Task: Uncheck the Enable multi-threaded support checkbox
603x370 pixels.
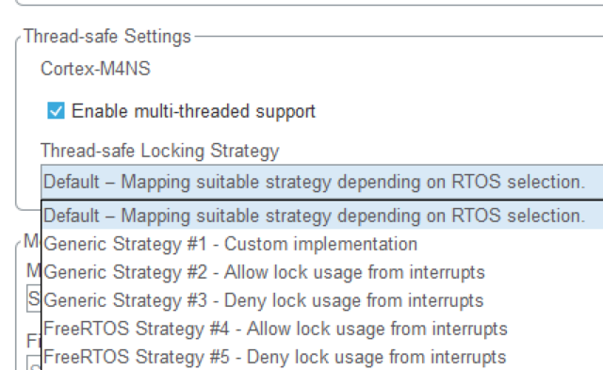Action: (x=57, y=111)
